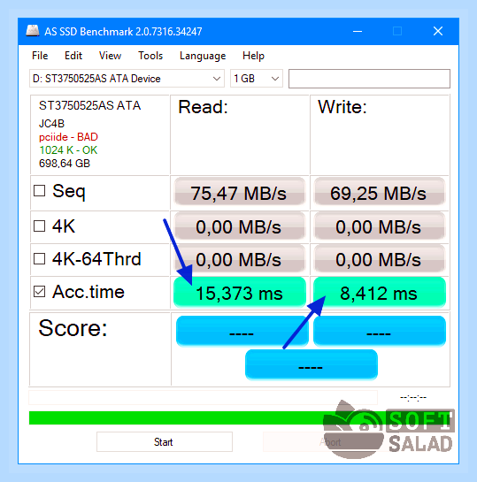Click the 75,47 MB/s Seq read result
This screenshot has height=482, width=477.
click(x=240, y=192)
